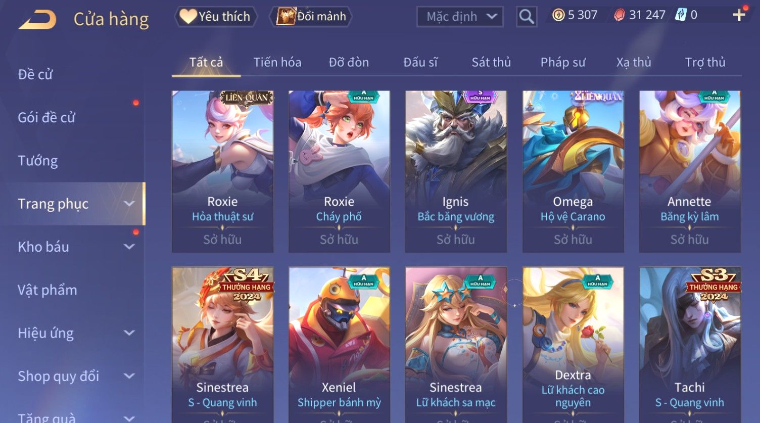Go to Tướng in the sidebar

click(38, 161)
